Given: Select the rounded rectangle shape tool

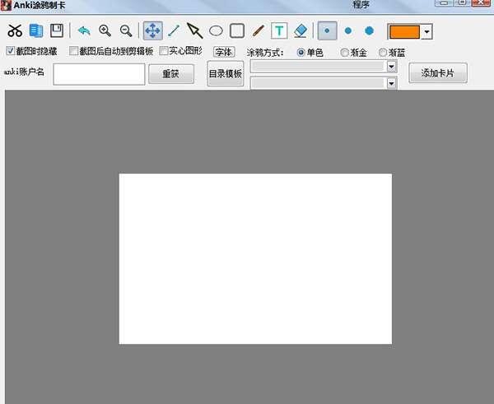Looking at the screenshot, I should [237, 31].
